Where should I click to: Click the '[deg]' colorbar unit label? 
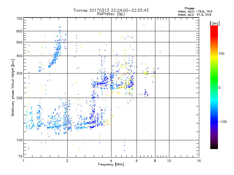215,23
